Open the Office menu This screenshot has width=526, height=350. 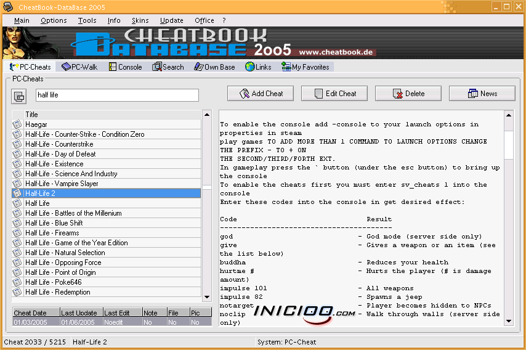click(204, 20)
